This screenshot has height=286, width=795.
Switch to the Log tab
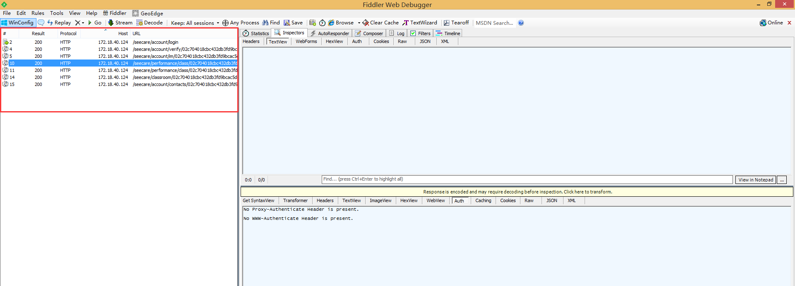pos(397,33)
